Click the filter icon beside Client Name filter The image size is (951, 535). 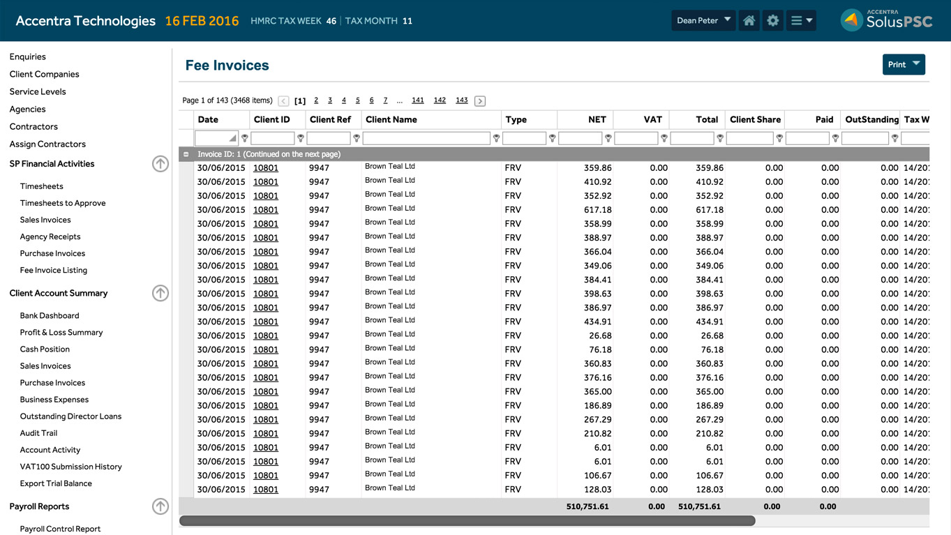(x=496, y=139)
